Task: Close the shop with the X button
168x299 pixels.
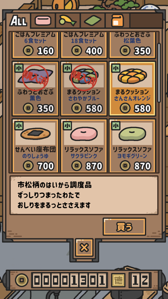Action: coord(84,247)
